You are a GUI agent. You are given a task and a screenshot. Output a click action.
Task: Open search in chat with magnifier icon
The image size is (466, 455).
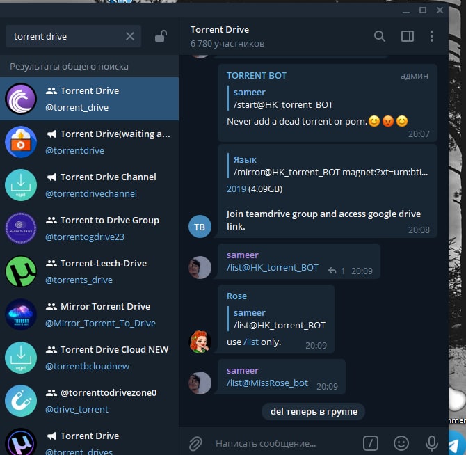pos(380,36)
